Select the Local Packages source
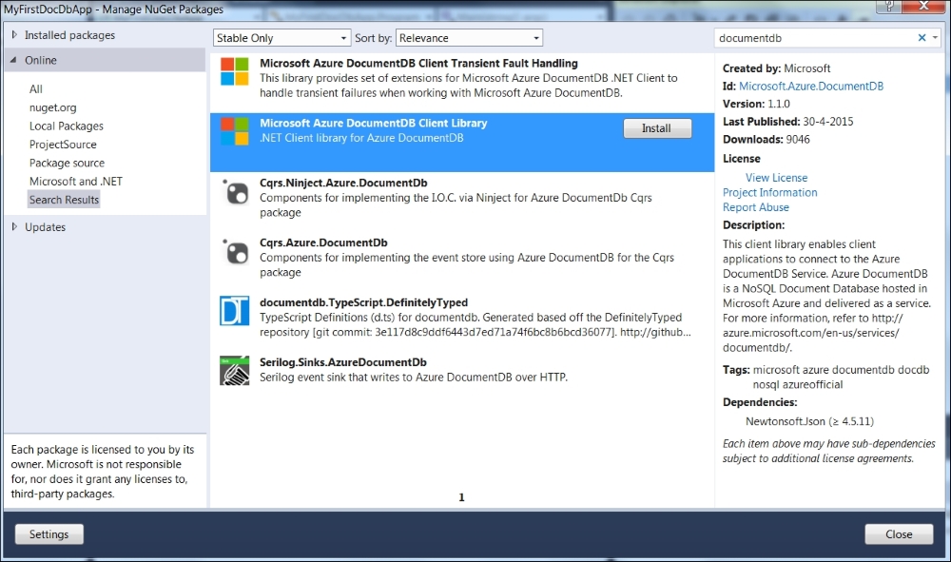Image resolution: width=951 pixels, height=562 pixels. [67, 126]
